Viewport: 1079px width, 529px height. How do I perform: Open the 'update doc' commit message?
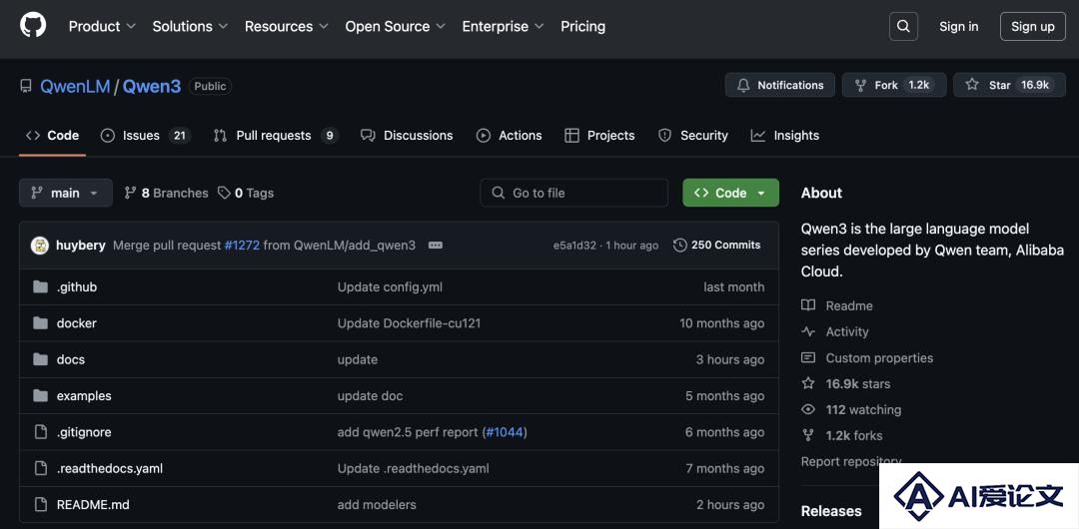[371, 395]
